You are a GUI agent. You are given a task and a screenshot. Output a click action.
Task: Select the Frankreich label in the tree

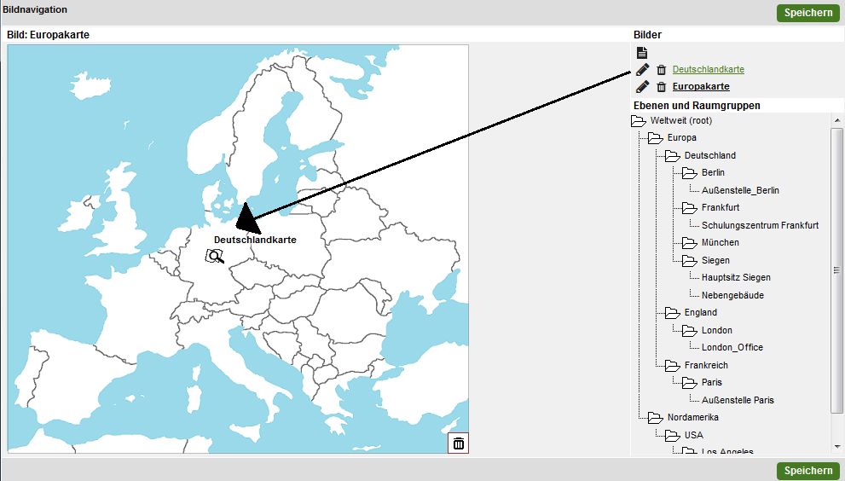[x=706, y=365]
